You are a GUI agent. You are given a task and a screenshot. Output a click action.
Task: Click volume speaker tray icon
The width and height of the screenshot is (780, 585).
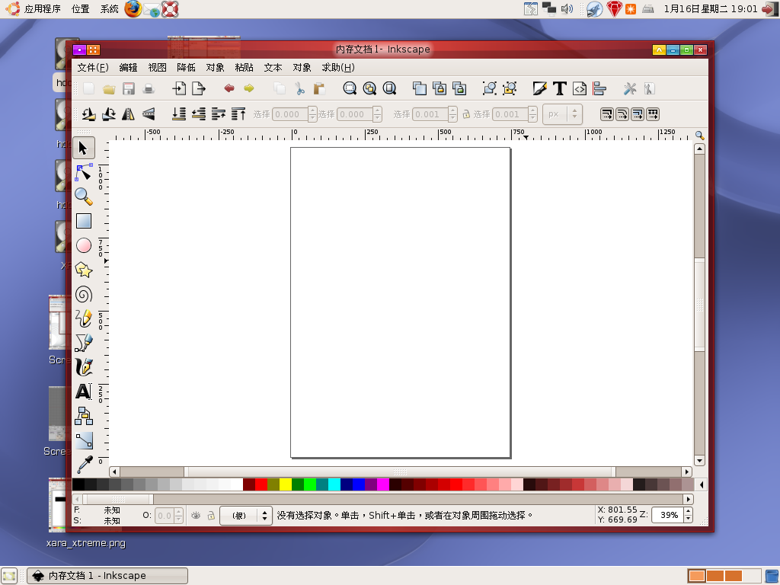click(567, 9)
